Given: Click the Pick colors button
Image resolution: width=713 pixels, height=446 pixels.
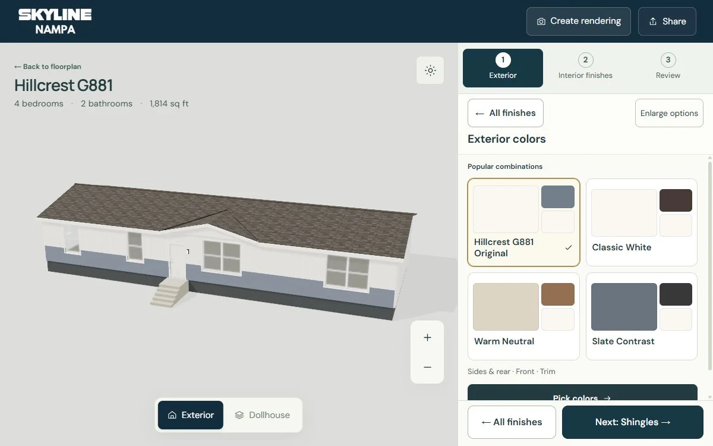Looking at the screenshot, I should [582, 392].
